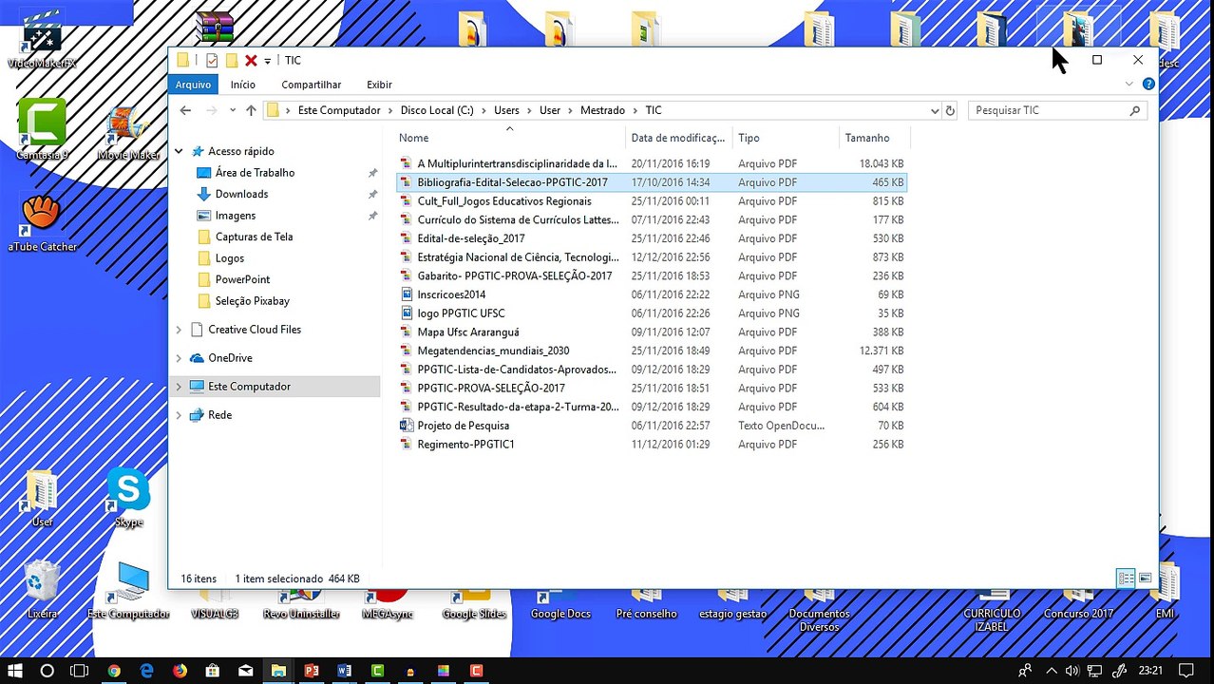Open address bar history dropdown

[x=935, y=110]
